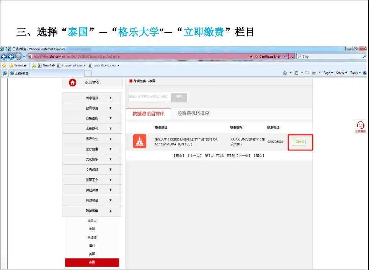Switch to 按收费机构排序 tab
This screenshot has width=369, height=270.
193,113
